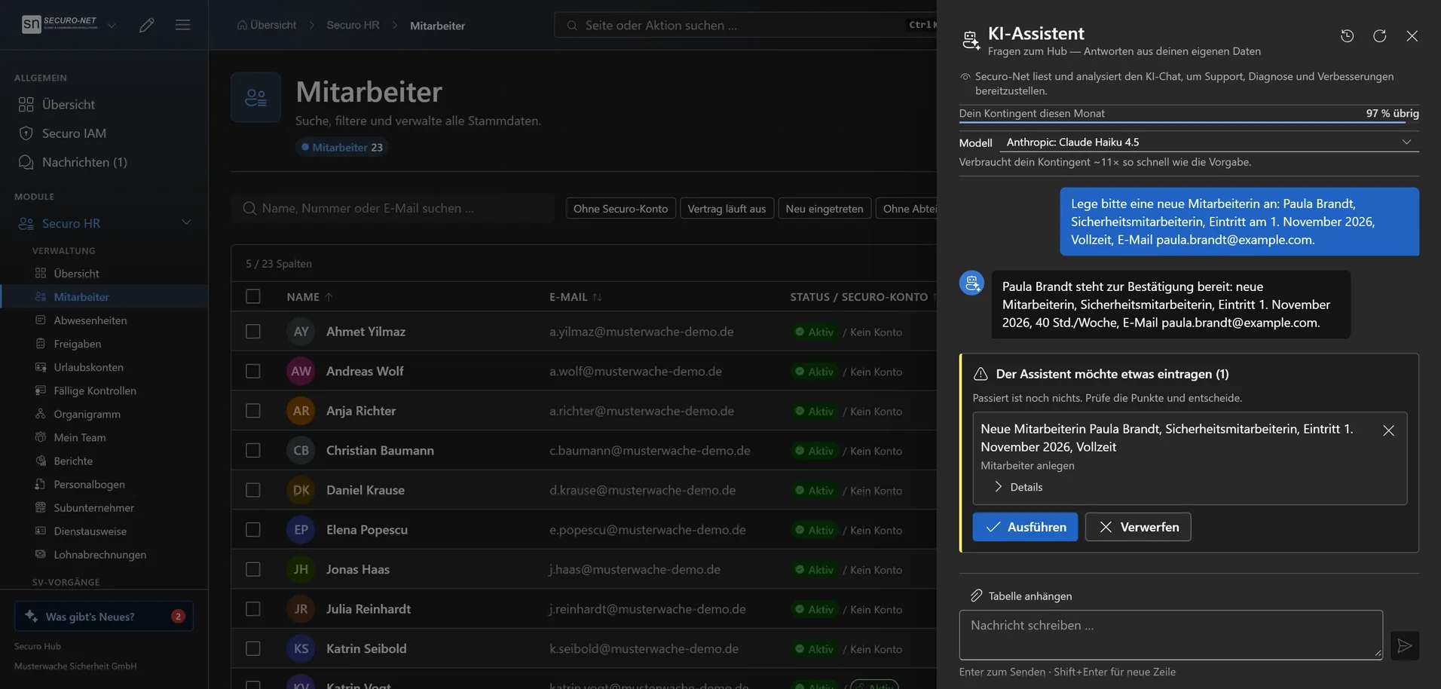
Task: Check the box for Jonas Haas
Action: (x=253, y=569)
